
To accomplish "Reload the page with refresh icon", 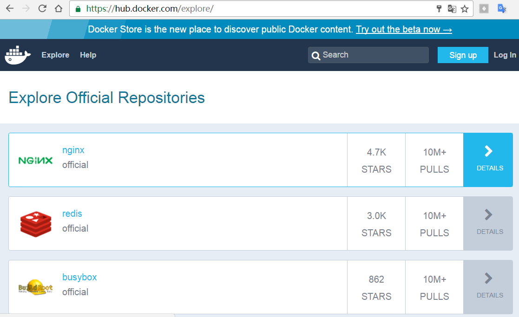I will pyautogui.click(x=42, y=9).
